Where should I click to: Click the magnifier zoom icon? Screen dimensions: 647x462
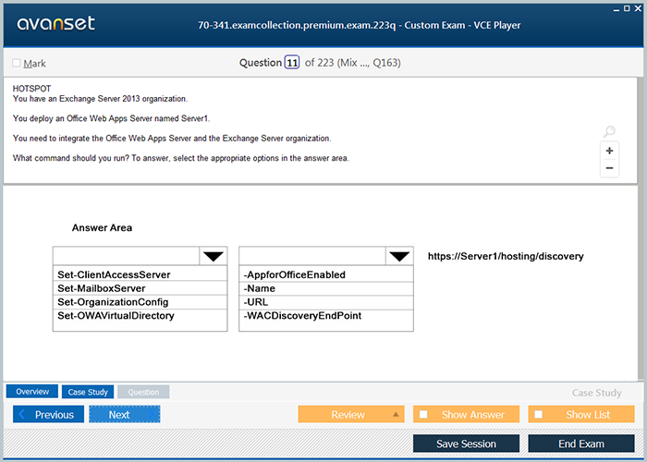click(x=609, y=132)
